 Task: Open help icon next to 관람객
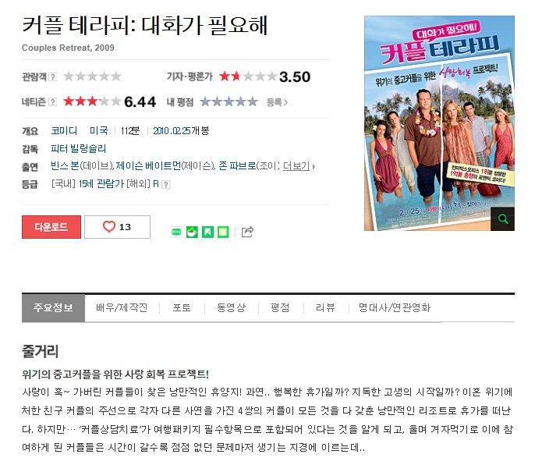pyautogui.click(x=52, y=76)
